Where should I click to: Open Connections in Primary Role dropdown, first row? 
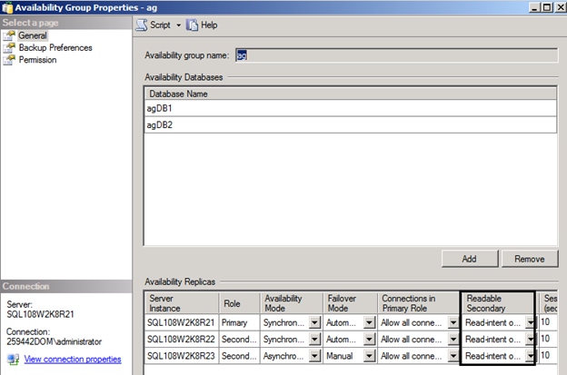[452, 321]
